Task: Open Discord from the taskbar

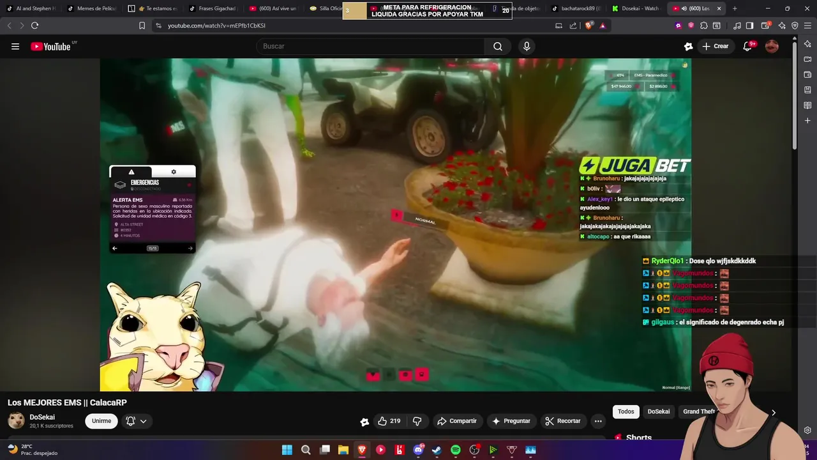Action: [x=419, y=450]
